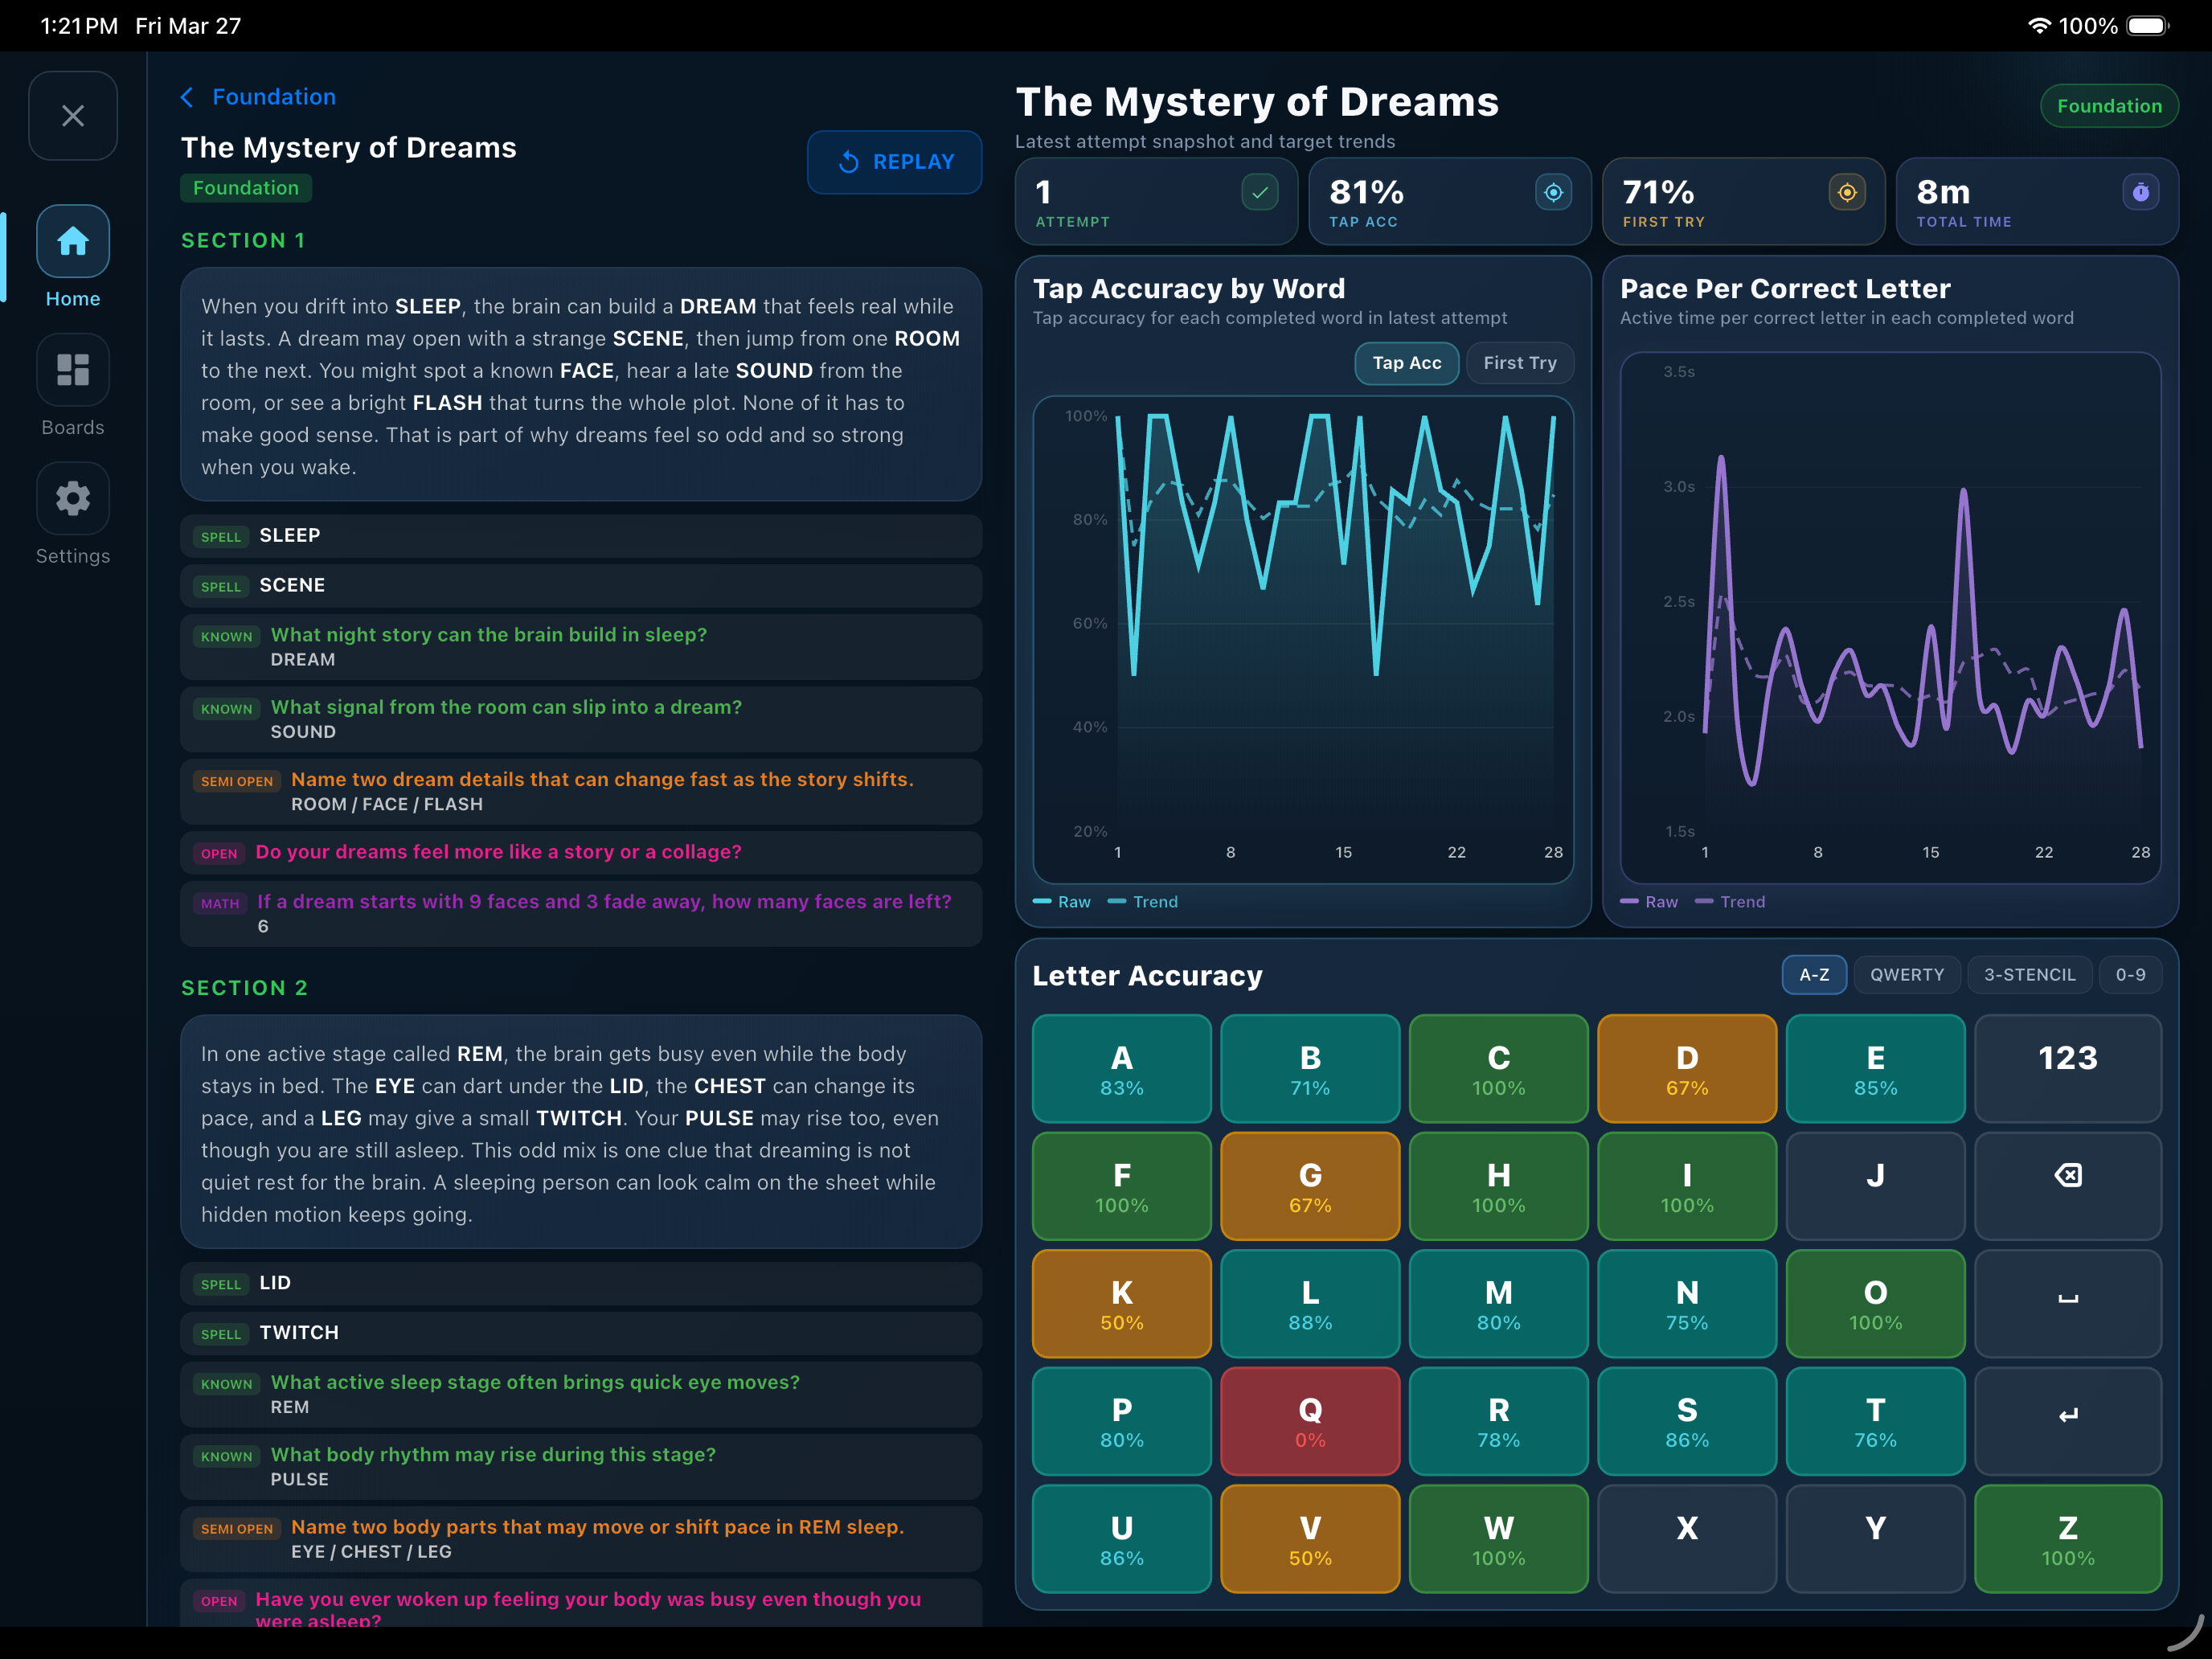
Task: Click the First Try target icon
Action: tap(1847, 192)
